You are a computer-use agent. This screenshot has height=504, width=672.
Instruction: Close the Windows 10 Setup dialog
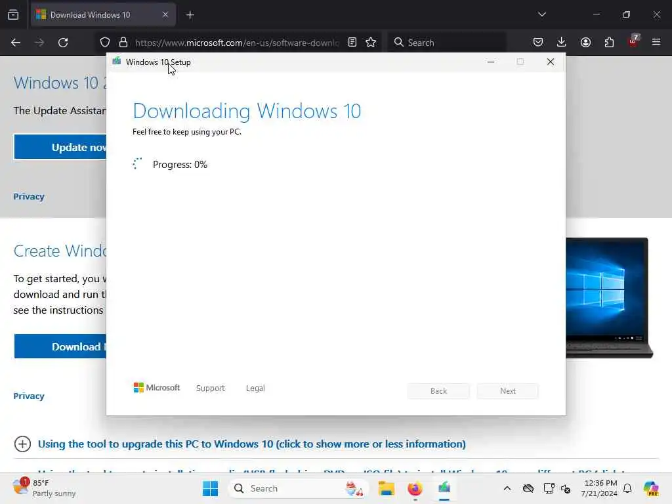pos(551,62)
